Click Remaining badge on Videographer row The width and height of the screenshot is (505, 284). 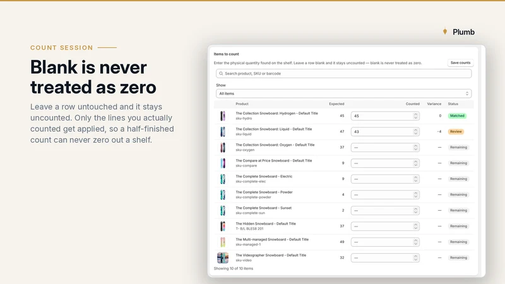point(458,258)
